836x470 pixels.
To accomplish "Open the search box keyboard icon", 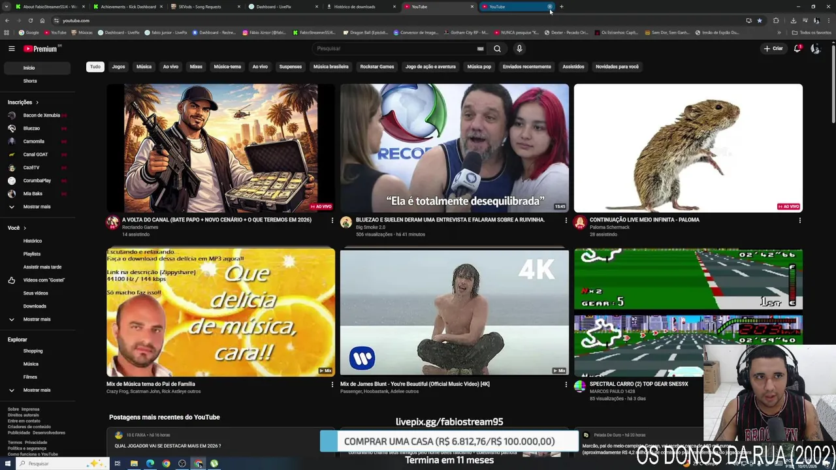I will [x=480, y=48].
